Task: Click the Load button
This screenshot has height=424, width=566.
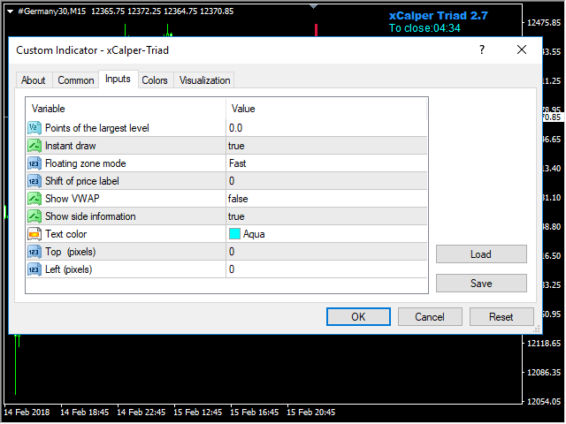Action: 481,254
